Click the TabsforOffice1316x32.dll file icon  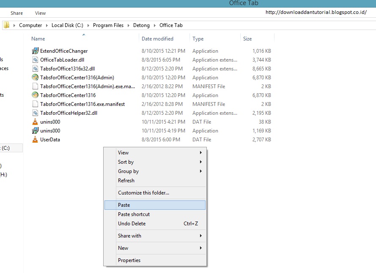click(x=35, y=69)
